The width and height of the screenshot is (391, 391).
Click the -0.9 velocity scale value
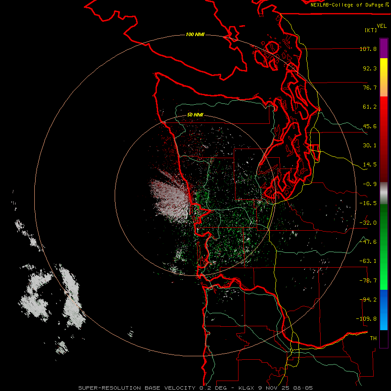(370, 184)
